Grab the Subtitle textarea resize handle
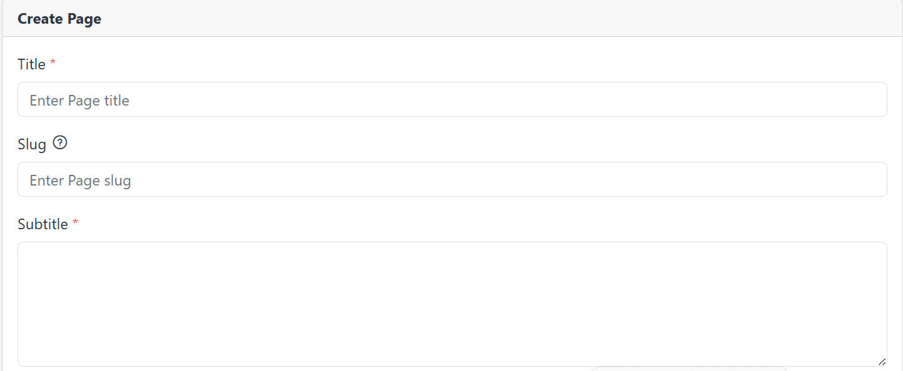 point(882,362)
